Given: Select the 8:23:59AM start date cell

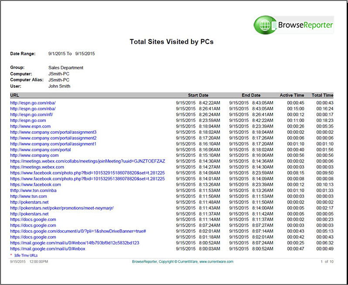Looking at the screenshot, I should (198, 120).
